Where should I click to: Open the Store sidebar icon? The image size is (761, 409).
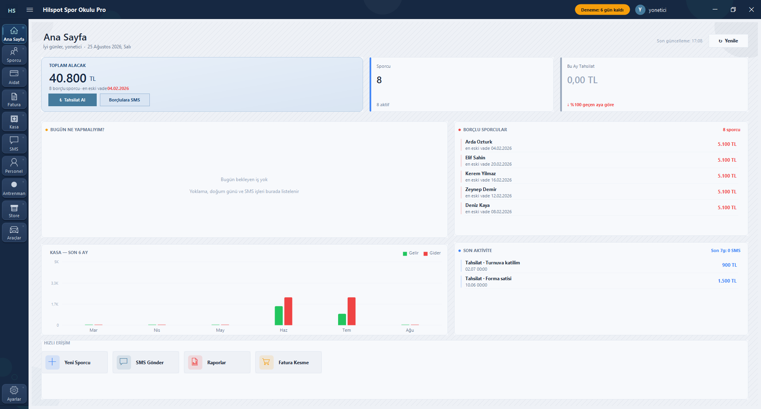point(14,210)
